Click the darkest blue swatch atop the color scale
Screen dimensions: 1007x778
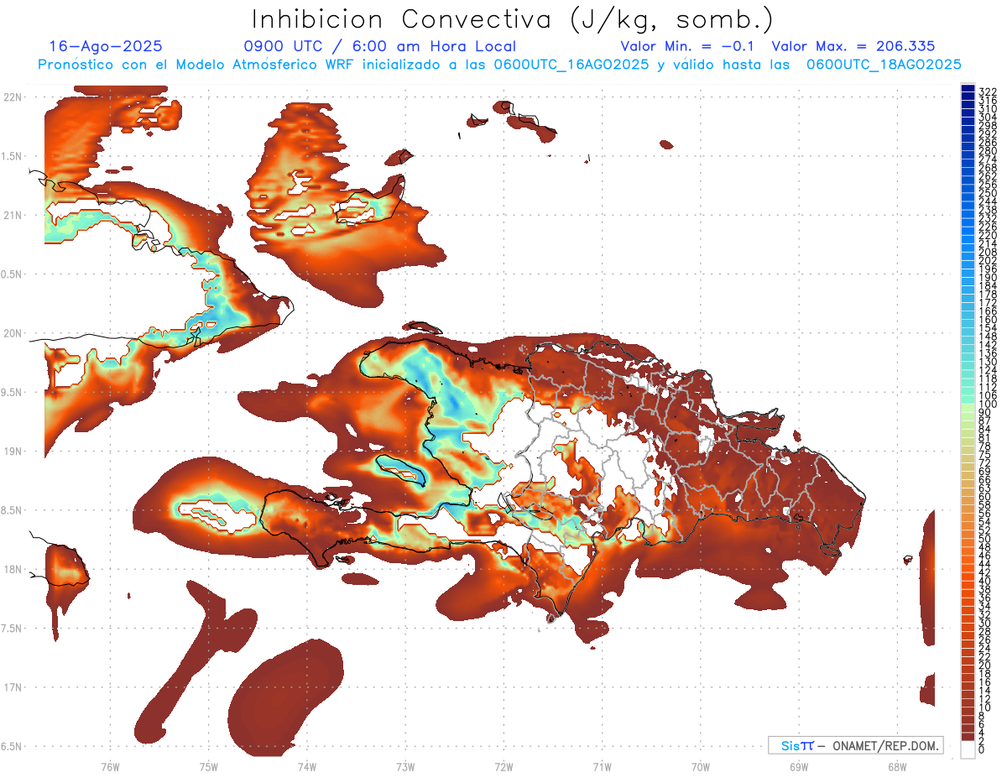[968, 89]
